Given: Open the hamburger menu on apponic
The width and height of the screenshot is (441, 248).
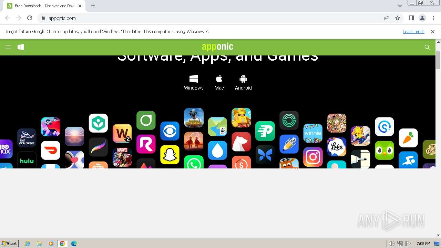Looking at the screenshot, I should click(x=8, y=47).
